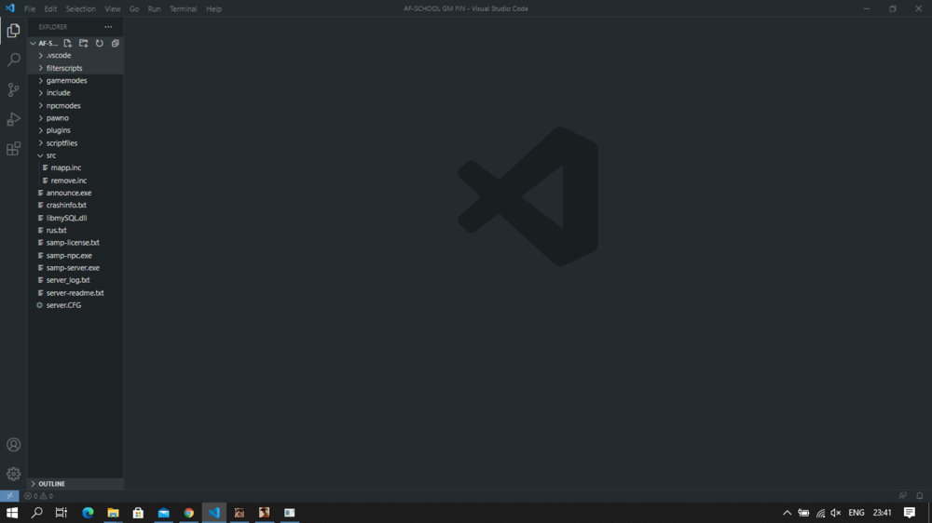Open the Help menu
Screen dimensions: 932x523
(x=213, y=9)
